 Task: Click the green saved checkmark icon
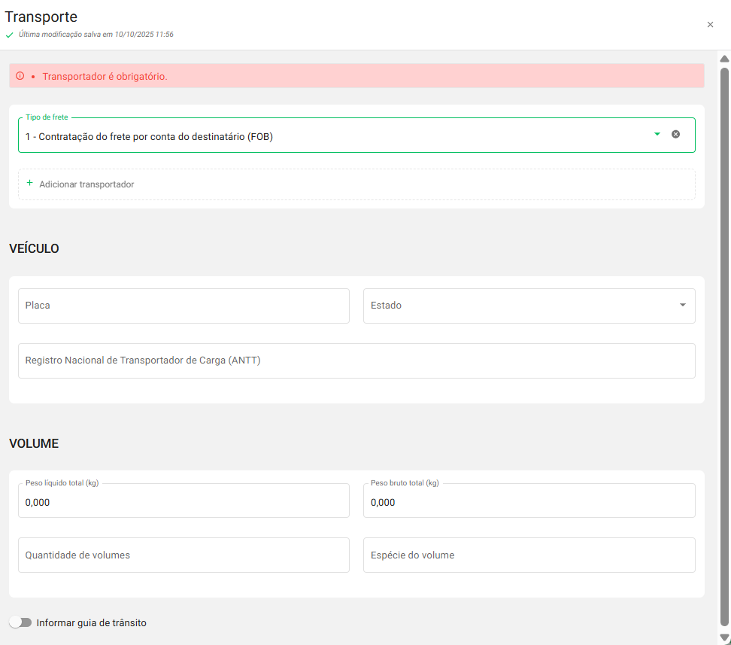pos(9,35)
